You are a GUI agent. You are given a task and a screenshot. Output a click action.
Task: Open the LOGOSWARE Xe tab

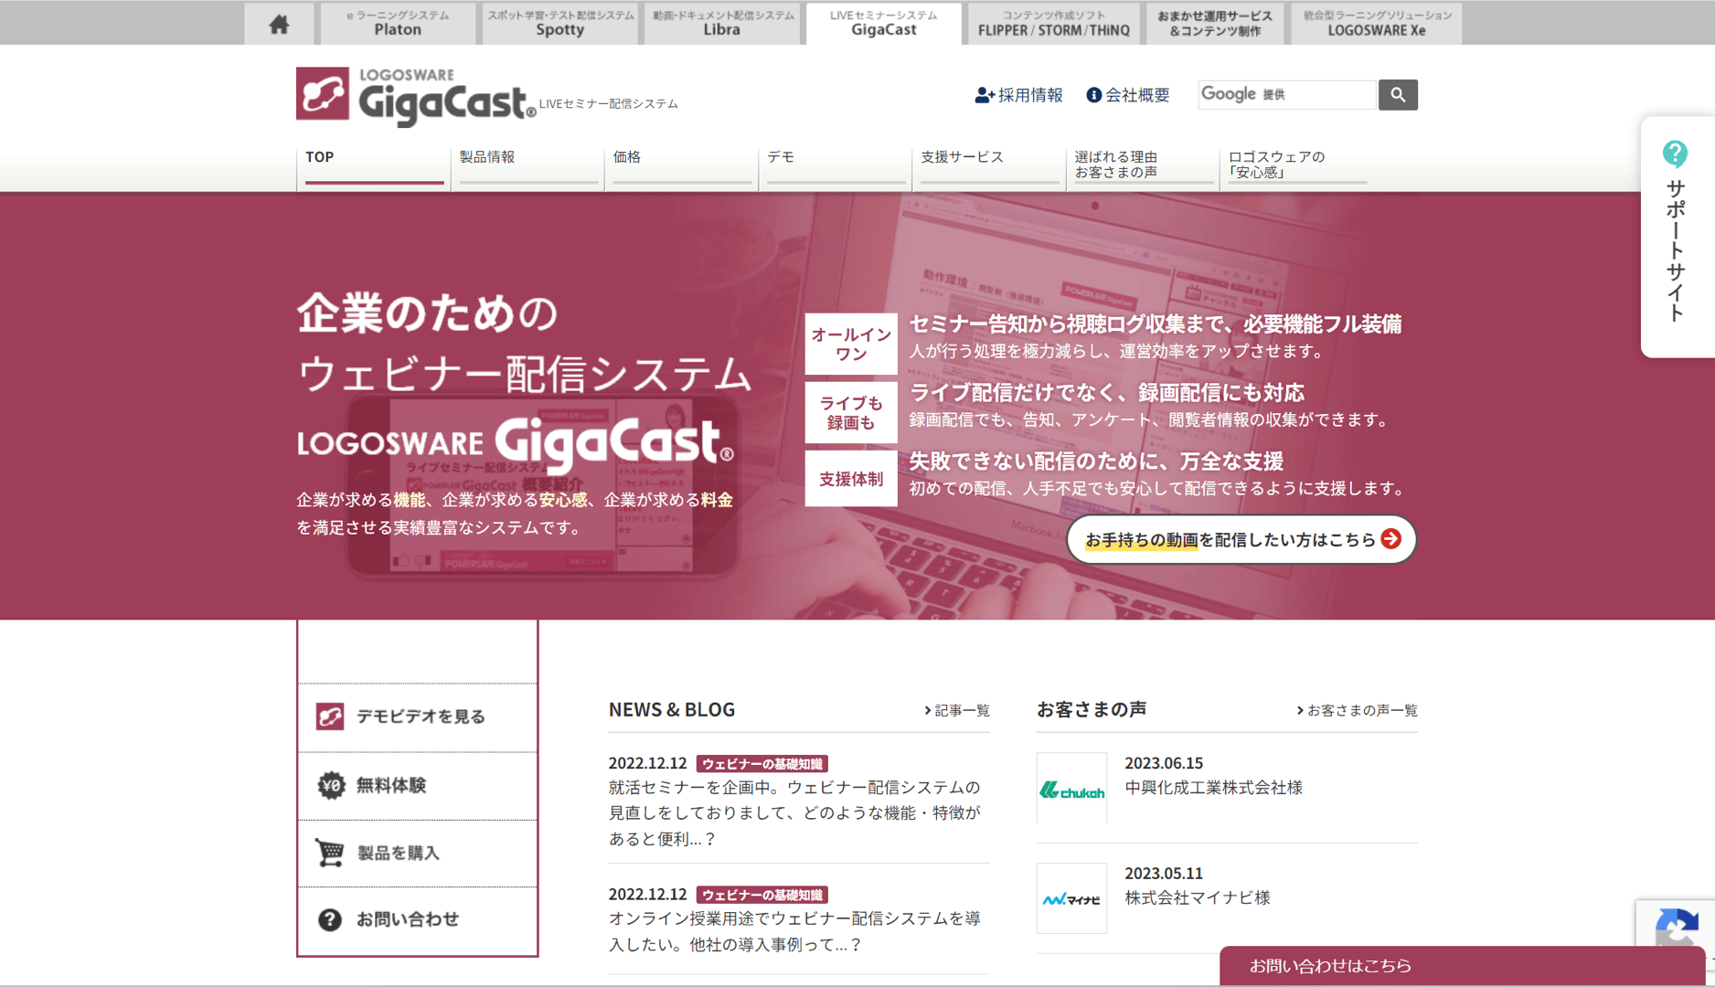click(x=1376, y=24)
